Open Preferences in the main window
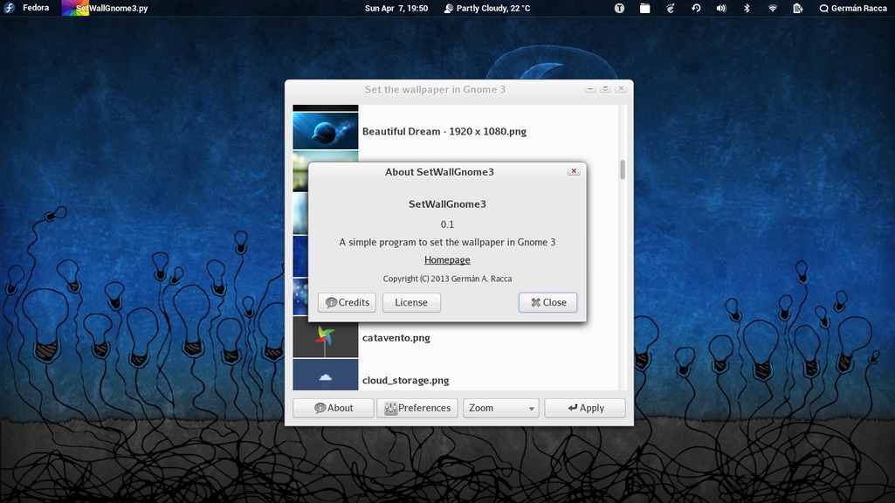The height and width of the screenshot is (503, 895). point(417,408)
